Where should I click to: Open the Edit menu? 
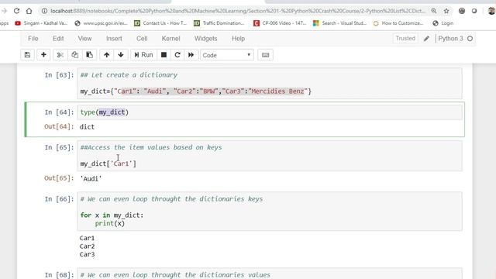(58, 39)
